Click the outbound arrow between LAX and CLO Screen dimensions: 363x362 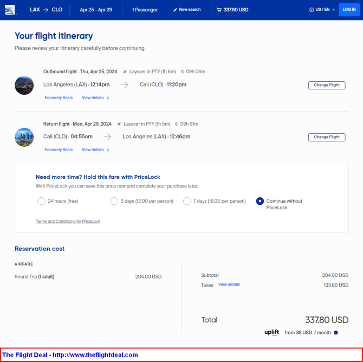[x=125, y=85]
